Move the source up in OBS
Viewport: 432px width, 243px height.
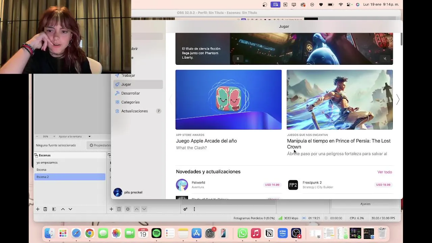click(136, 209)
